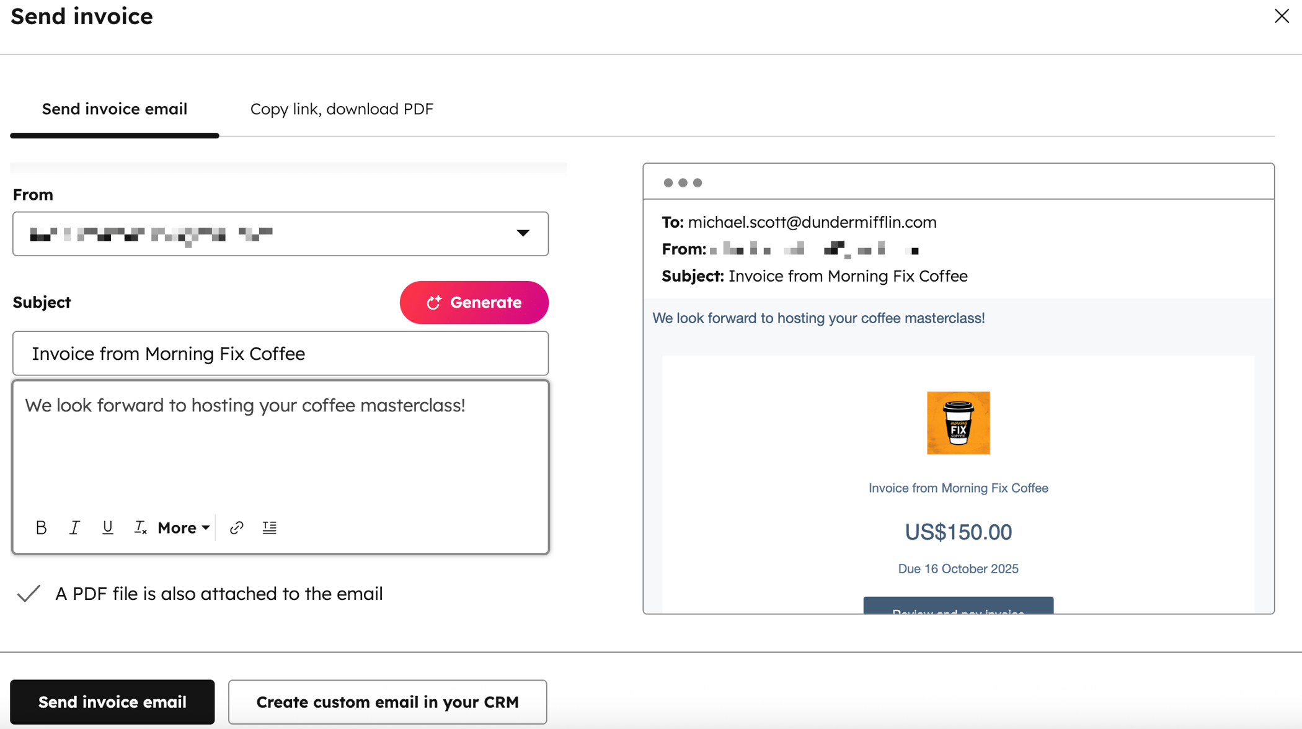The width and height of the screenshot is (1302, 729).
Task: Insert a personalization token icon
Action: [x=269, y=527]
